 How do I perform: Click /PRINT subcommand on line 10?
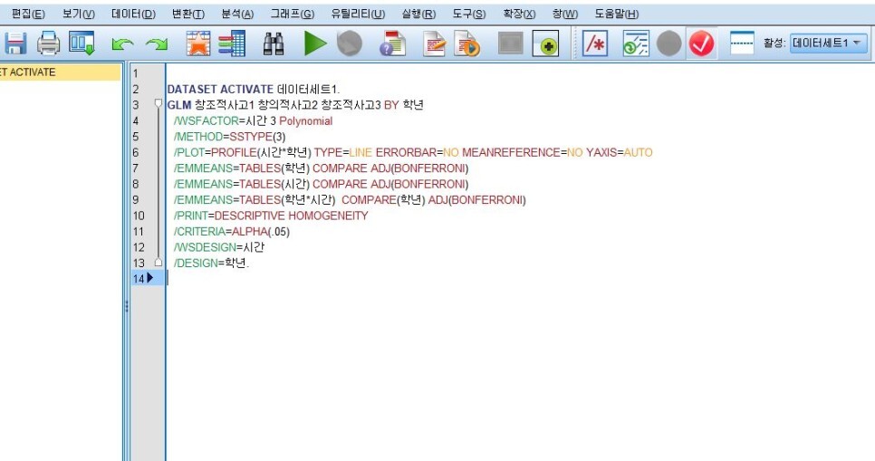191,216
